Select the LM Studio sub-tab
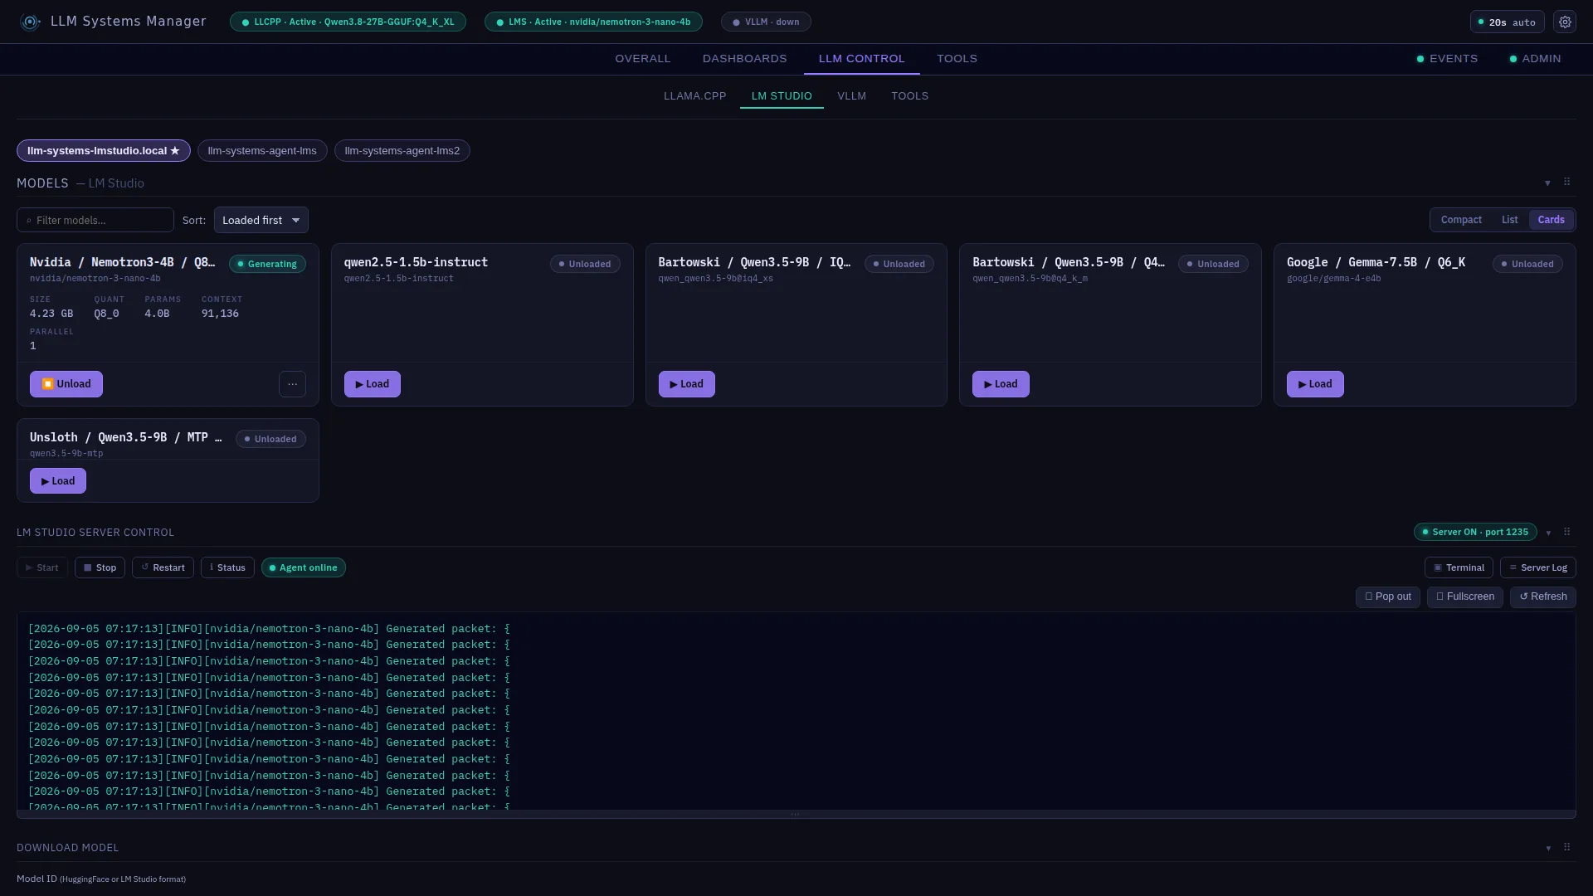 click(782, 96)
